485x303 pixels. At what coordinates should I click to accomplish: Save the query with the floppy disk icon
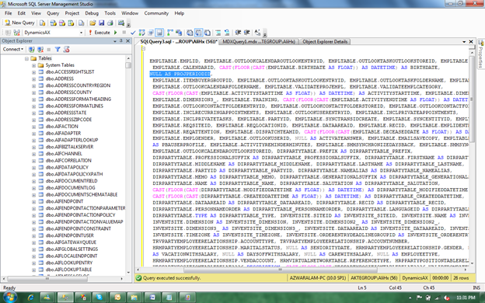[101, 23]
